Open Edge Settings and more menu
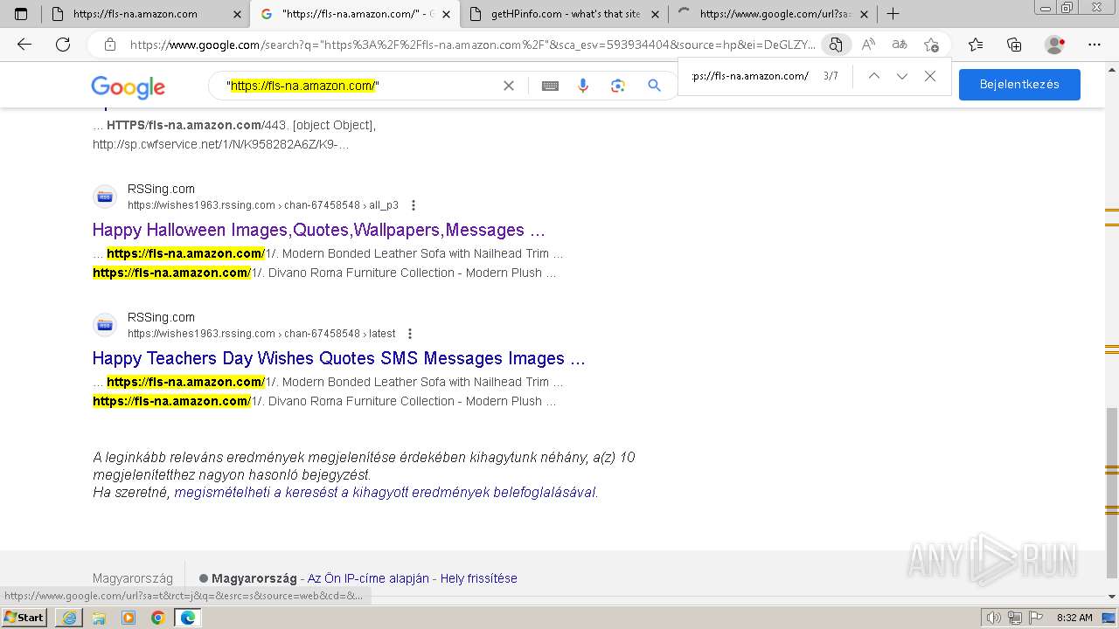This screenshot has width=1119, height=629. 1095,45
